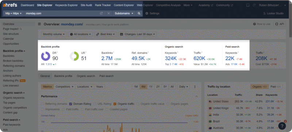Viewport: 292px width, 132px height.
Task: Open external link icon beside monday.com URL
Action: pyautogui.click(x=101, y=13)
